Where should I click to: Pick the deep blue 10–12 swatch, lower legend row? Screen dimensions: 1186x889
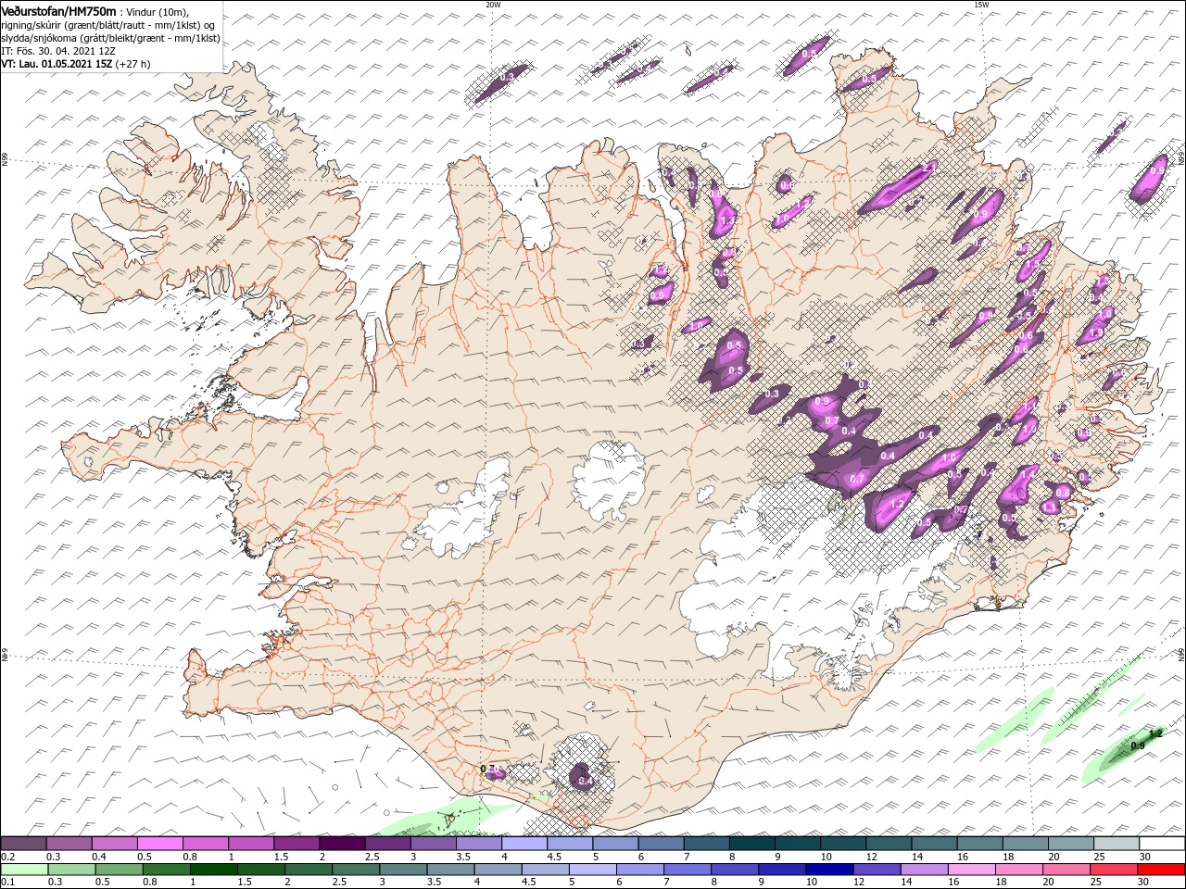[828, 870]
